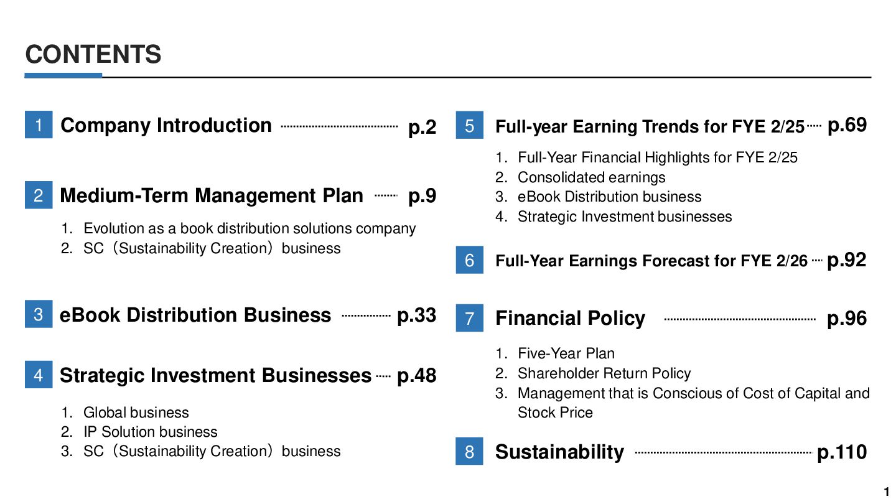Click the blue number 6 section box
This screenshot has width=896, height=504.
[x=469, y=259]
